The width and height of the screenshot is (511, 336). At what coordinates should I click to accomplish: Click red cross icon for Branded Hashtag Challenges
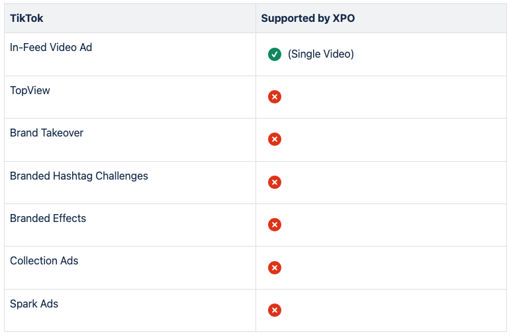point(275,182)
